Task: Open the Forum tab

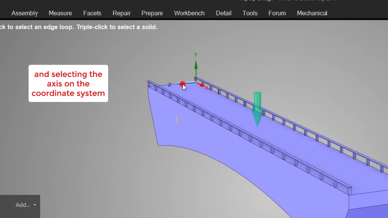Action: point(277,13)
